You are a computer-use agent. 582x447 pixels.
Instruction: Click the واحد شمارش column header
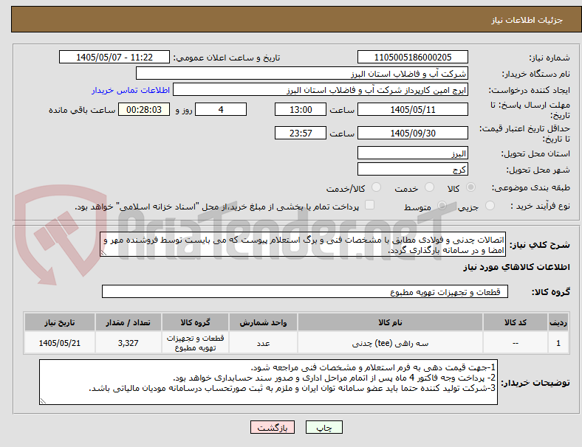(x=263, y=322)
